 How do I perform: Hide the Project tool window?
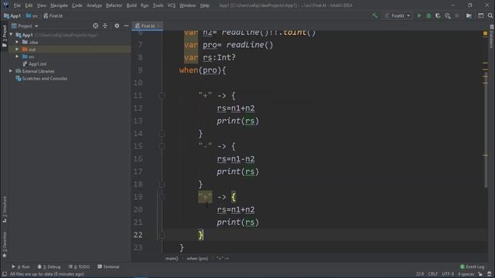126,25
